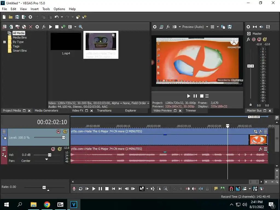Open Mixing Console icon in Master Bus
This screenshot has height=210, width=280.
click(268, 27)
